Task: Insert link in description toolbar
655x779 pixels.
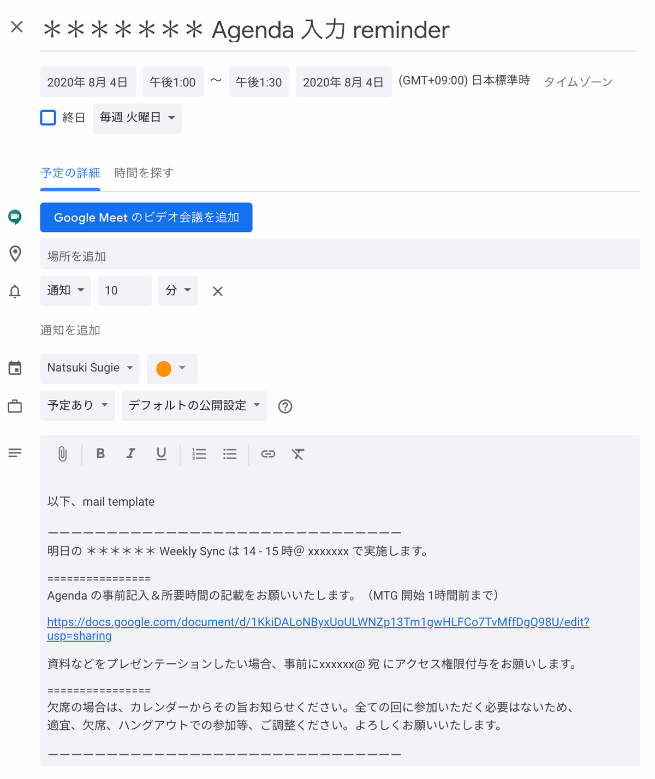Action: 268,454
